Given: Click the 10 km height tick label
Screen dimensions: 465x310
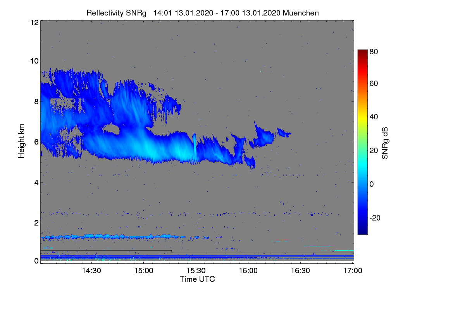Looking at the screenshot, I should 34,61.
